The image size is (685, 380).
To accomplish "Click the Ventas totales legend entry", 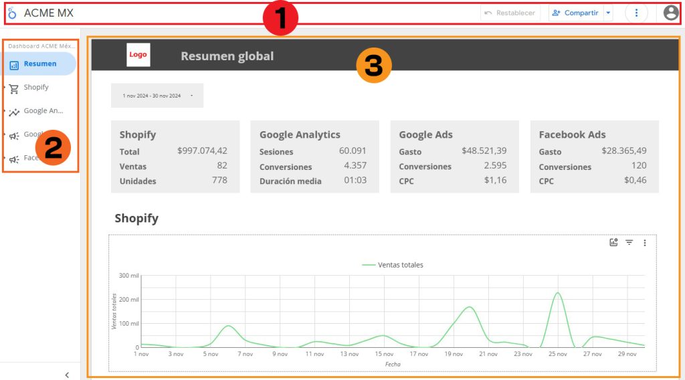I will [x=392, y=265].
